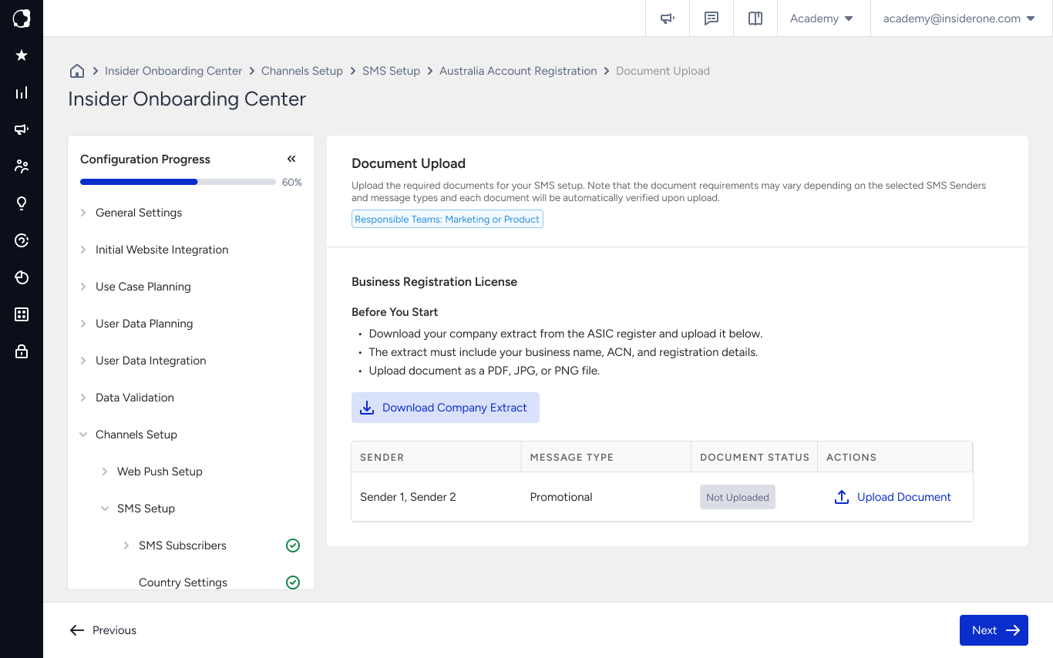Open the lightbulb icon in the sidebar

(x=22, y=203)
